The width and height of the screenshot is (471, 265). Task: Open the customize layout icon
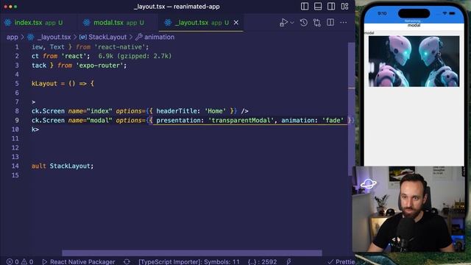pyautogui.click(x=344, y=7)
